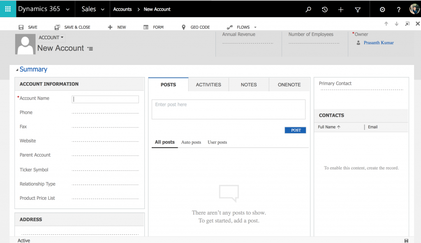
Task: Open owner link Prasanth Kumar
Action: 378,42
